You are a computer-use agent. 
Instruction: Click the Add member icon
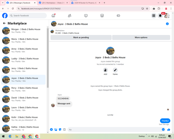coord(105,70)
